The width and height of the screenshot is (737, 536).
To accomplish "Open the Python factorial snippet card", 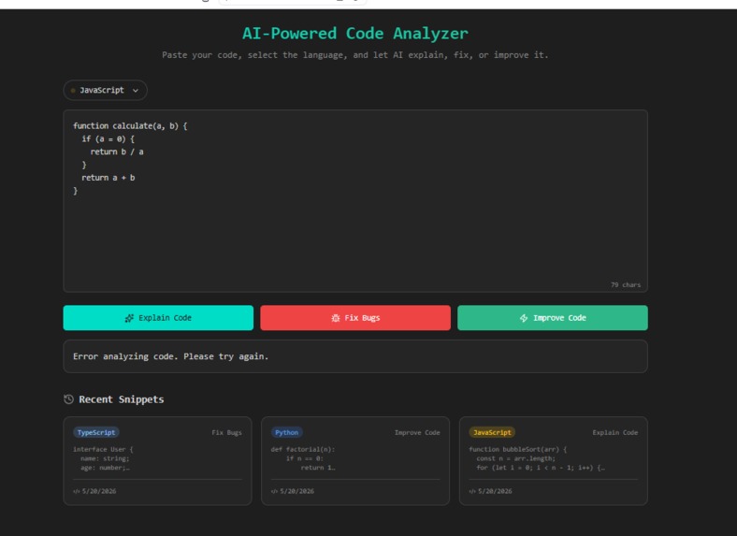I will (355, 461).
